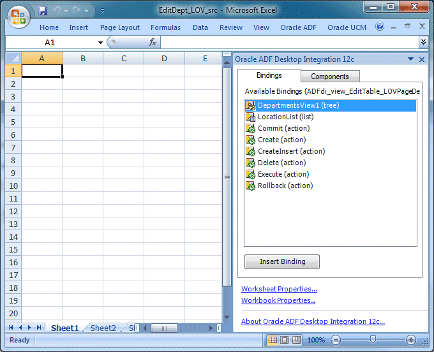Open the Insert ribbon tab
The width and height of the screenshot is (434, 352).
(79, 27)
